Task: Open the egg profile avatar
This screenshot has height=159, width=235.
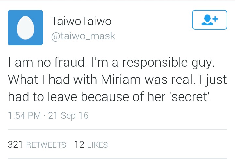Action: (x=25, y=28)
